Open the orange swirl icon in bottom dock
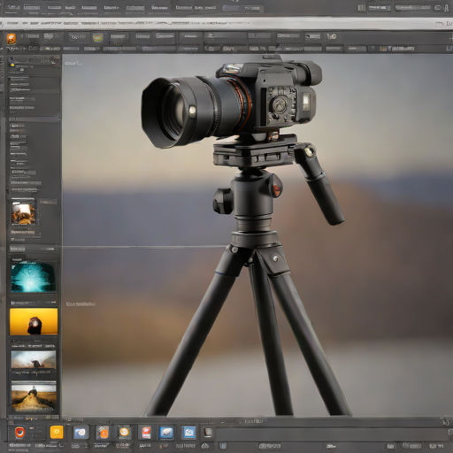The height and width of the screenshot is (453, 453). (x=103, y=433)
